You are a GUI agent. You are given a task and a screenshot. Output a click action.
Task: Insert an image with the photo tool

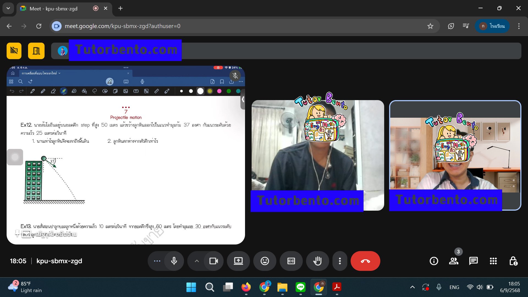[126, 91]
